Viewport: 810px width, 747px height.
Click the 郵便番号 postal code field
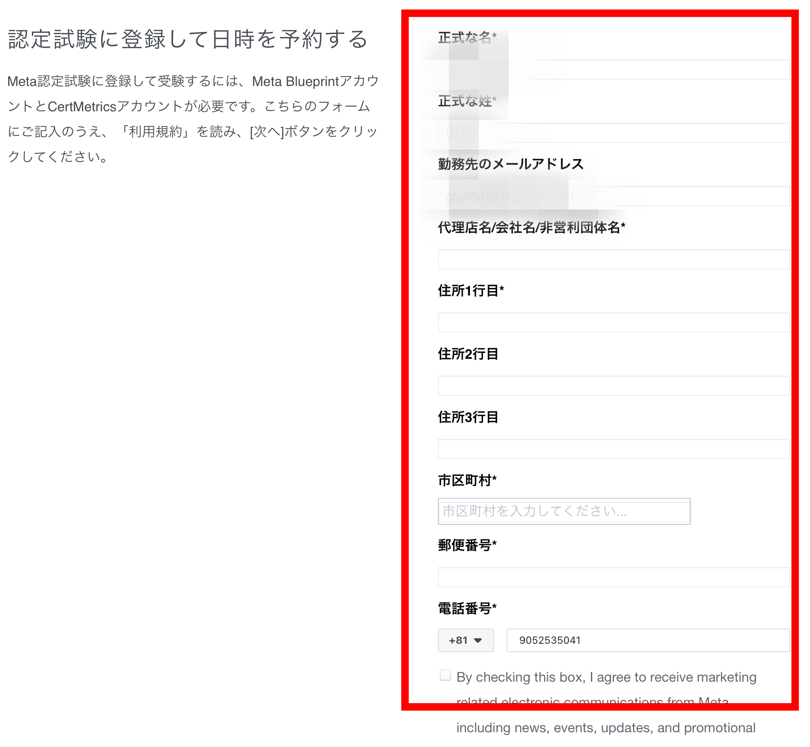click(614, 577)
